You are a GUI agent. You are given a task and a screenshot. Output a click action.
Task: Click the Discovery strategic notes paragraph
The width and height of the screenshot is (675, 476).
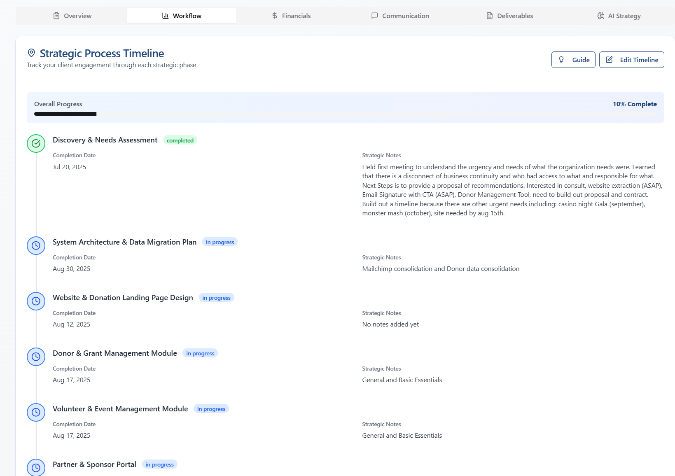tap(512, 190)
